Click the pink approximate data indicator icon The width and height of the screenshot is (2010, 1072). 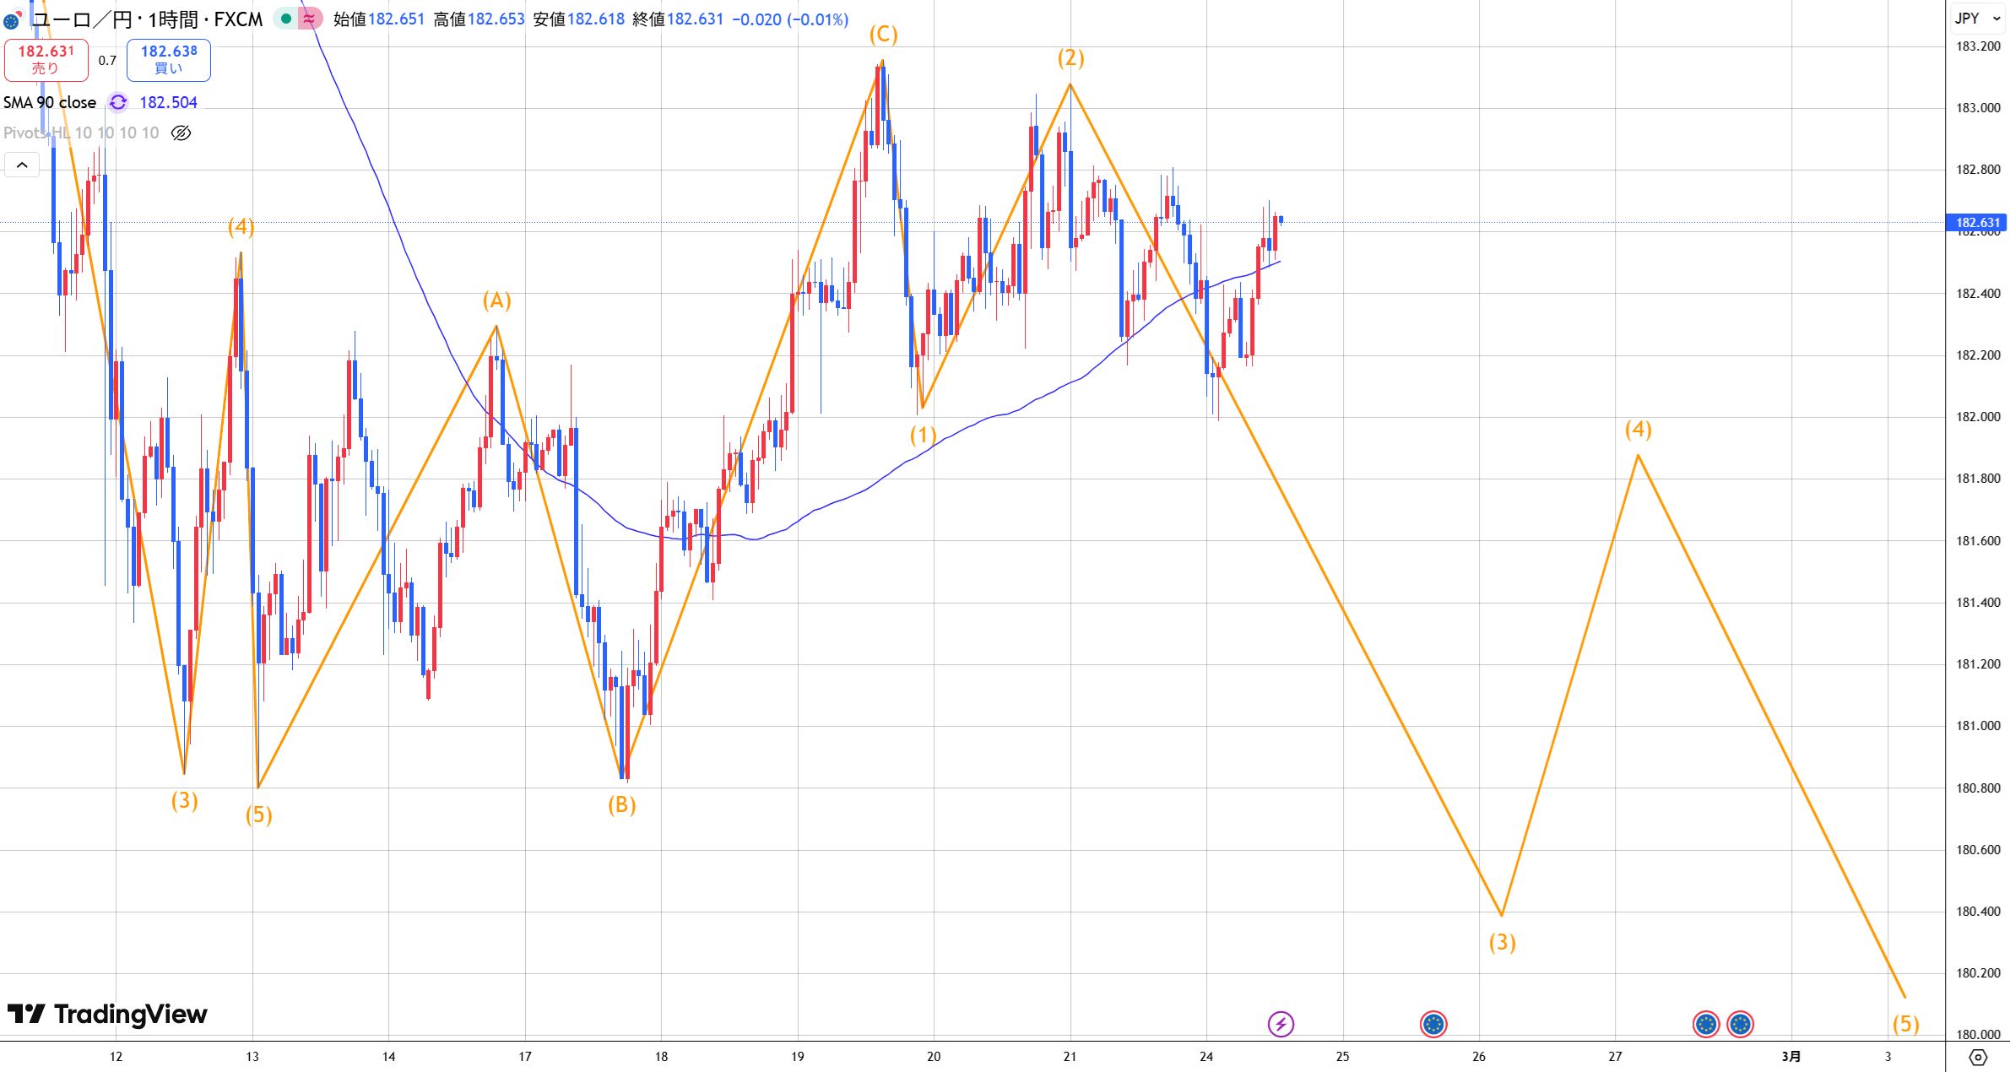[310, 19]
